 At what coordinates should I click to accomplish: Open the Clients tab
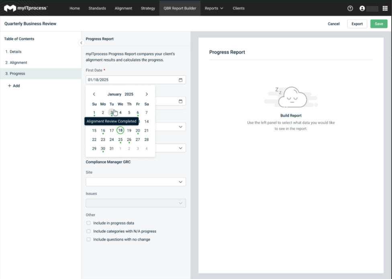(x=239, y=8)
